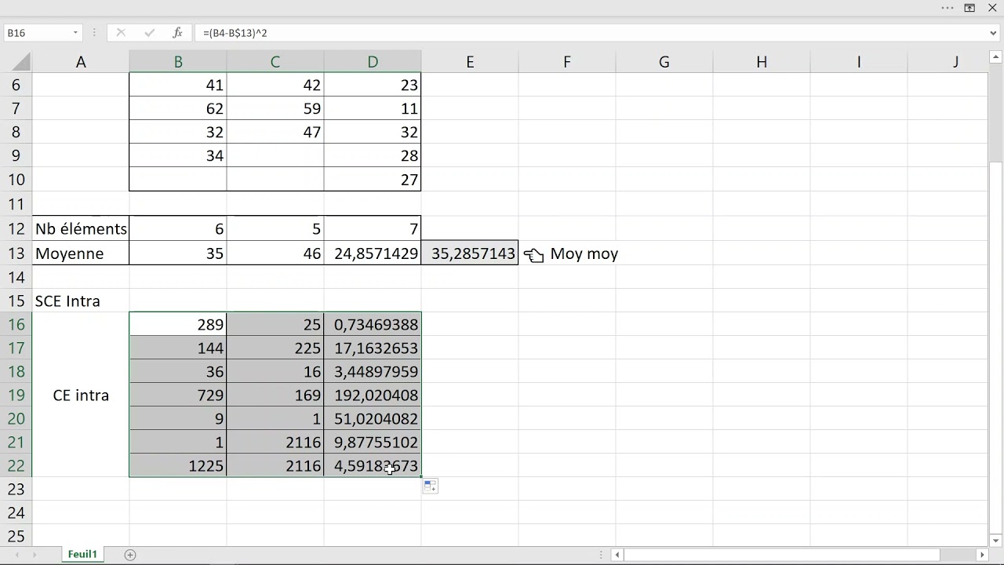Screen dimensions: 1004x565
Task: Select row 16 header
Action: pos(16,324)
